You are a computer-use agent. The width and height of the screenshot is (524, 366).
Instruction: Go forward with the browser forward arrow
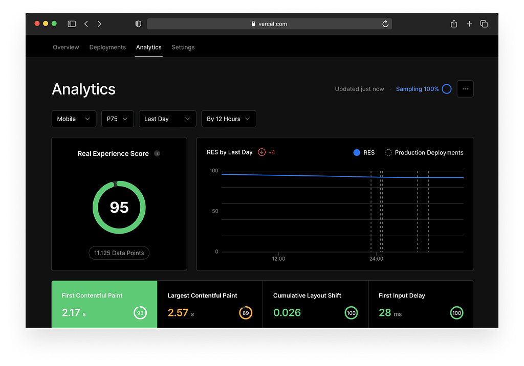coord(99,24)
